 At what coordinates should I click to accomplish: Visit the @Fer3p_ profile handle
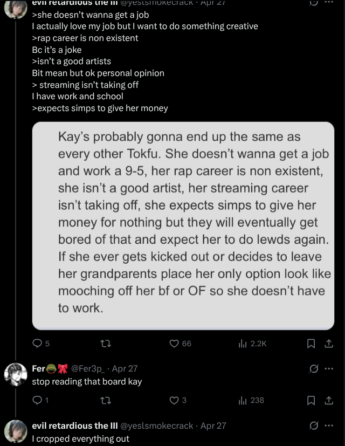pos(87,369)
